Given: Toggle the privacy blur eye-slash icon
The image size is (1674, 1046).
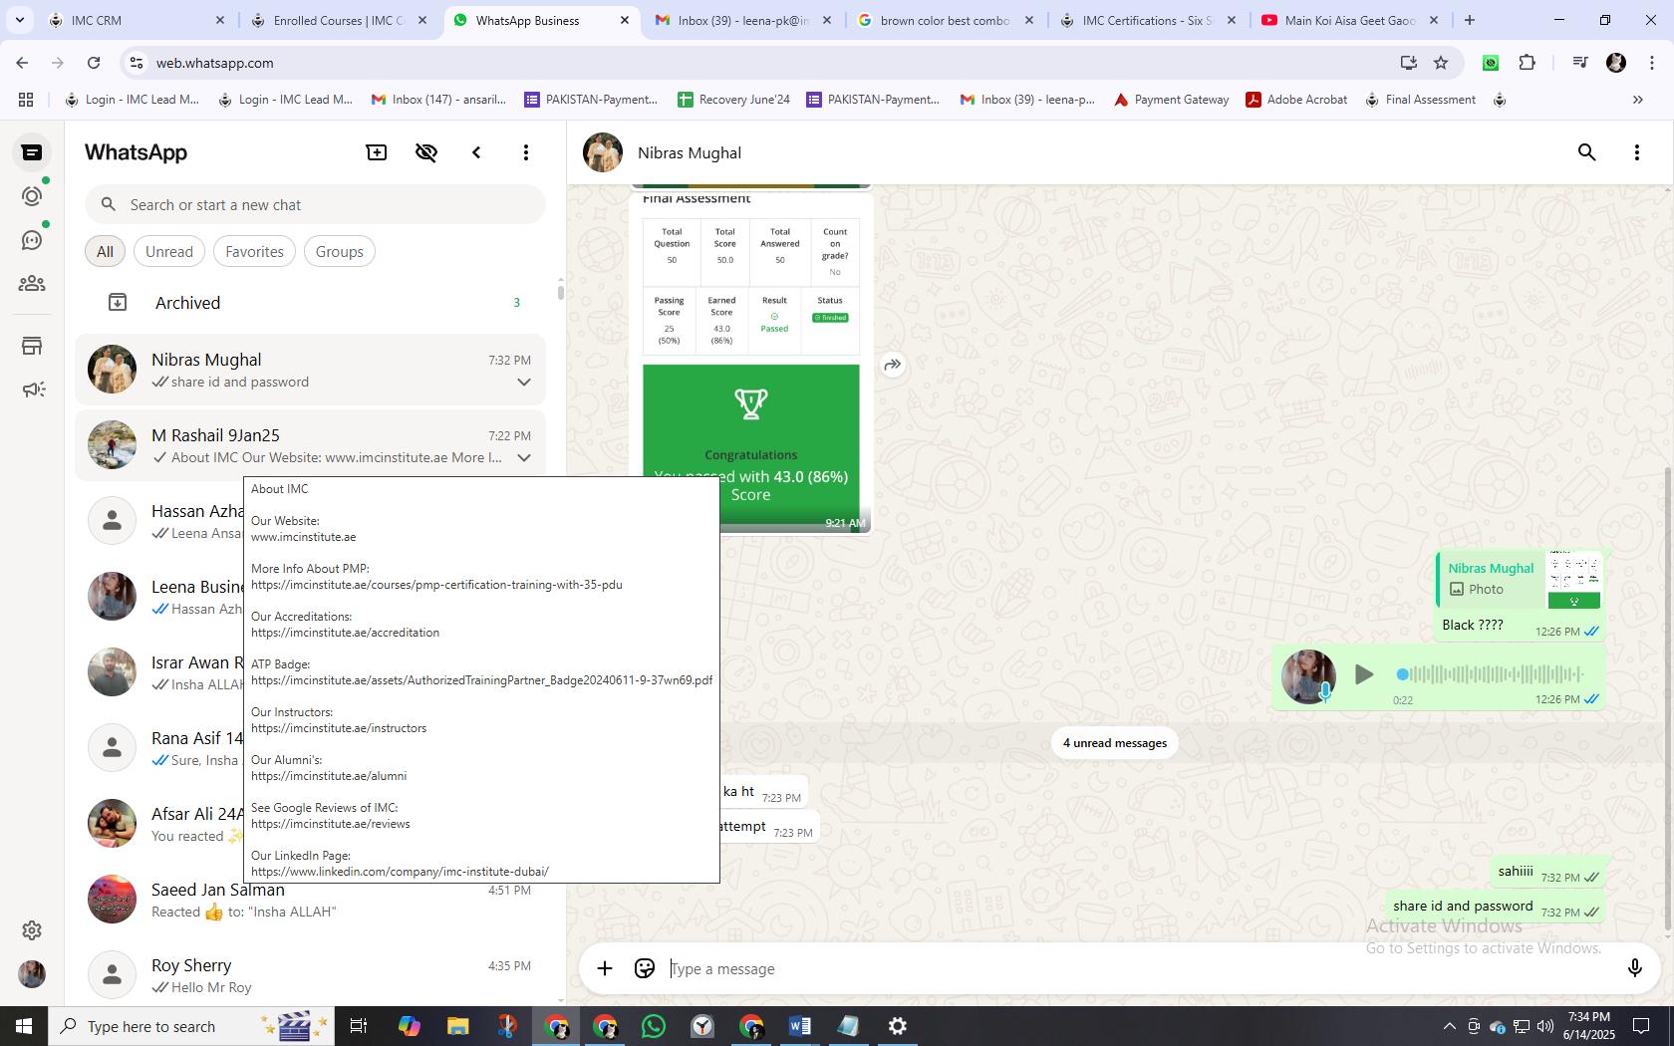Looking at the screenshot, I should coord(426,152).
